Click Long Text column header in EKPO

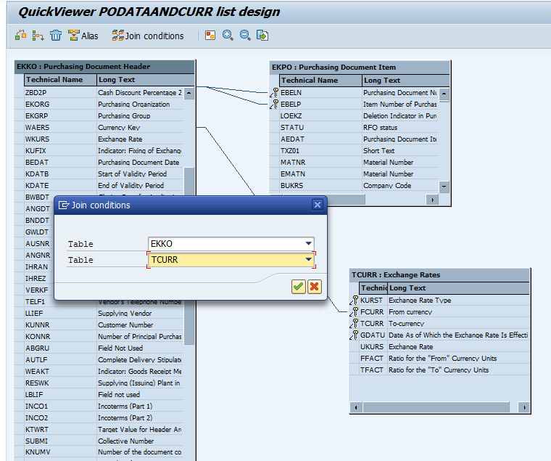click(406, 81)
